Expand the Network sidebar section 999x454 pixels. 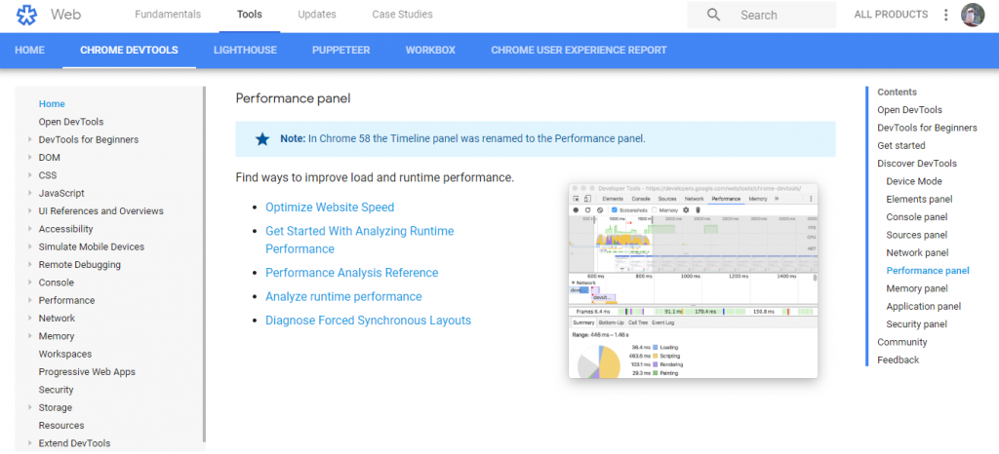[x=30, y=319]
